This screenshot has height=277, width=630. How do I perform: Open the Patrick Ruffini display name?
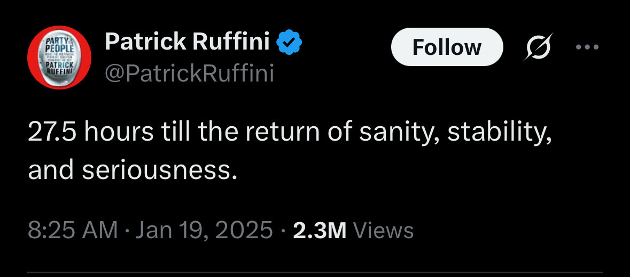[x=187, y=42]
